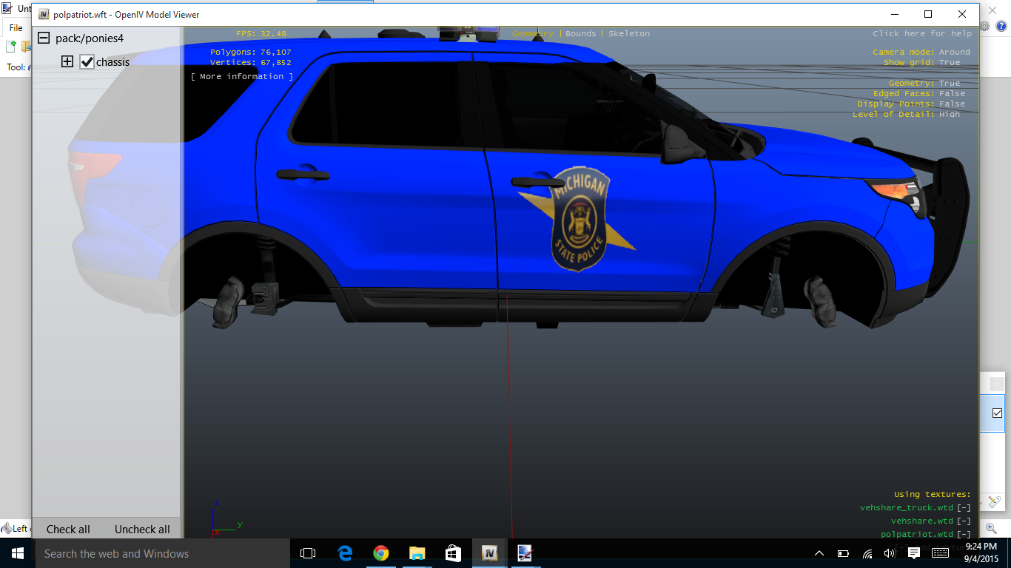Viewport: 1011px width, 568px height.
Task: Launch Google Chrome from the taskbar
Action: pos(381,553)
